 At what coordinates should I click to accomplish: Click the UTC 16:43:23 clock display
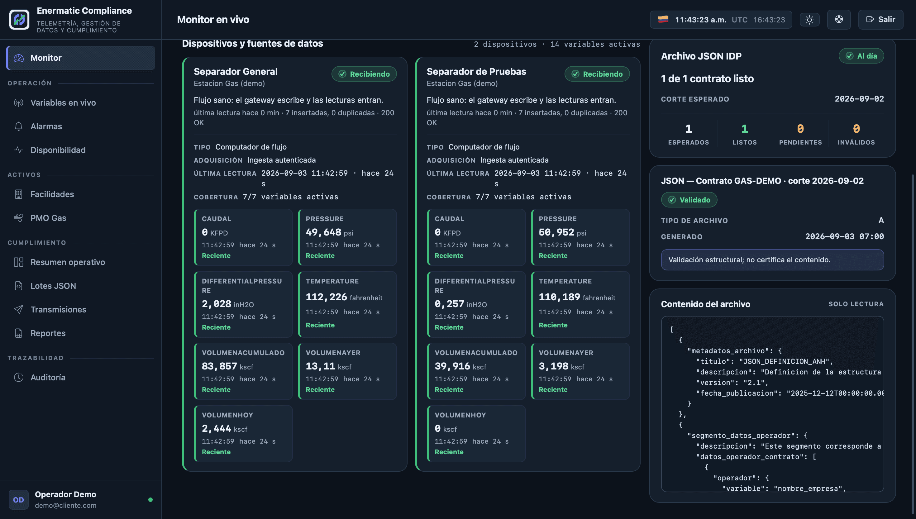758,20
